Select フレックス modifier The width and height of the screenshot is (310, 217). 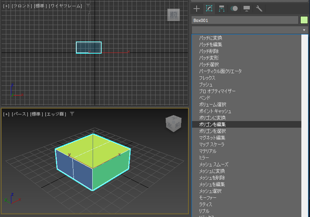(x=247, y=78)
